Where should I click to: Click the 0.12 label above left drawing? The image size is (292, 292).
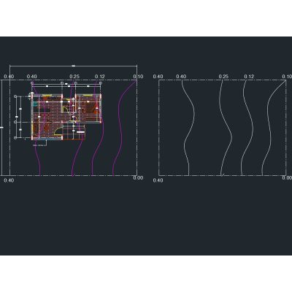100,77
